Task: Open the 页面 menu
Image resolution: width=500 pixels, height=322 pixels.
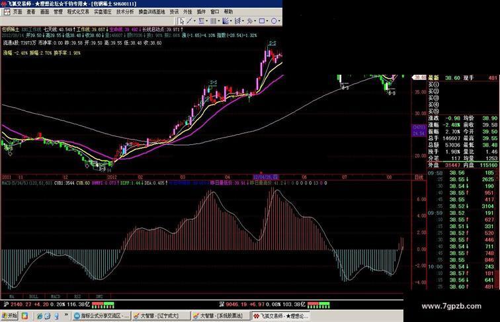Action: click(x=18, y=12)
